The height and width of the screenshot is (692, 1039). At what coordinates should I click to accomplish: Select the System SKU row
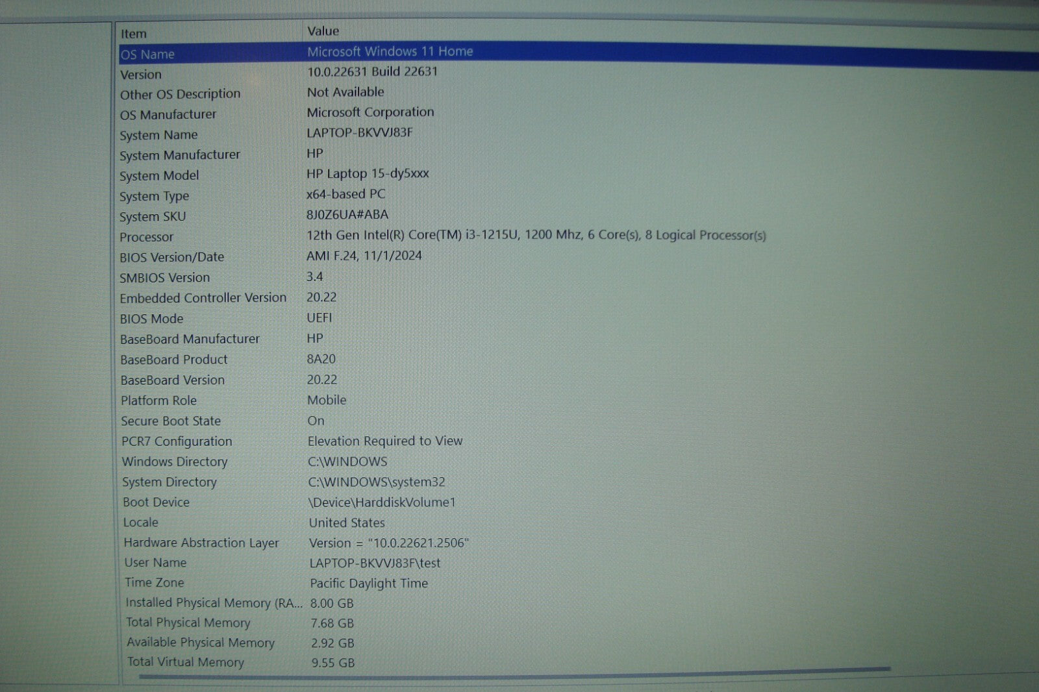click(153, 217)
